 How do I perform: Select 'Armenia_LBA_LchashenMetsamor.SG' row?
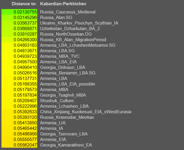pos(78,45)
